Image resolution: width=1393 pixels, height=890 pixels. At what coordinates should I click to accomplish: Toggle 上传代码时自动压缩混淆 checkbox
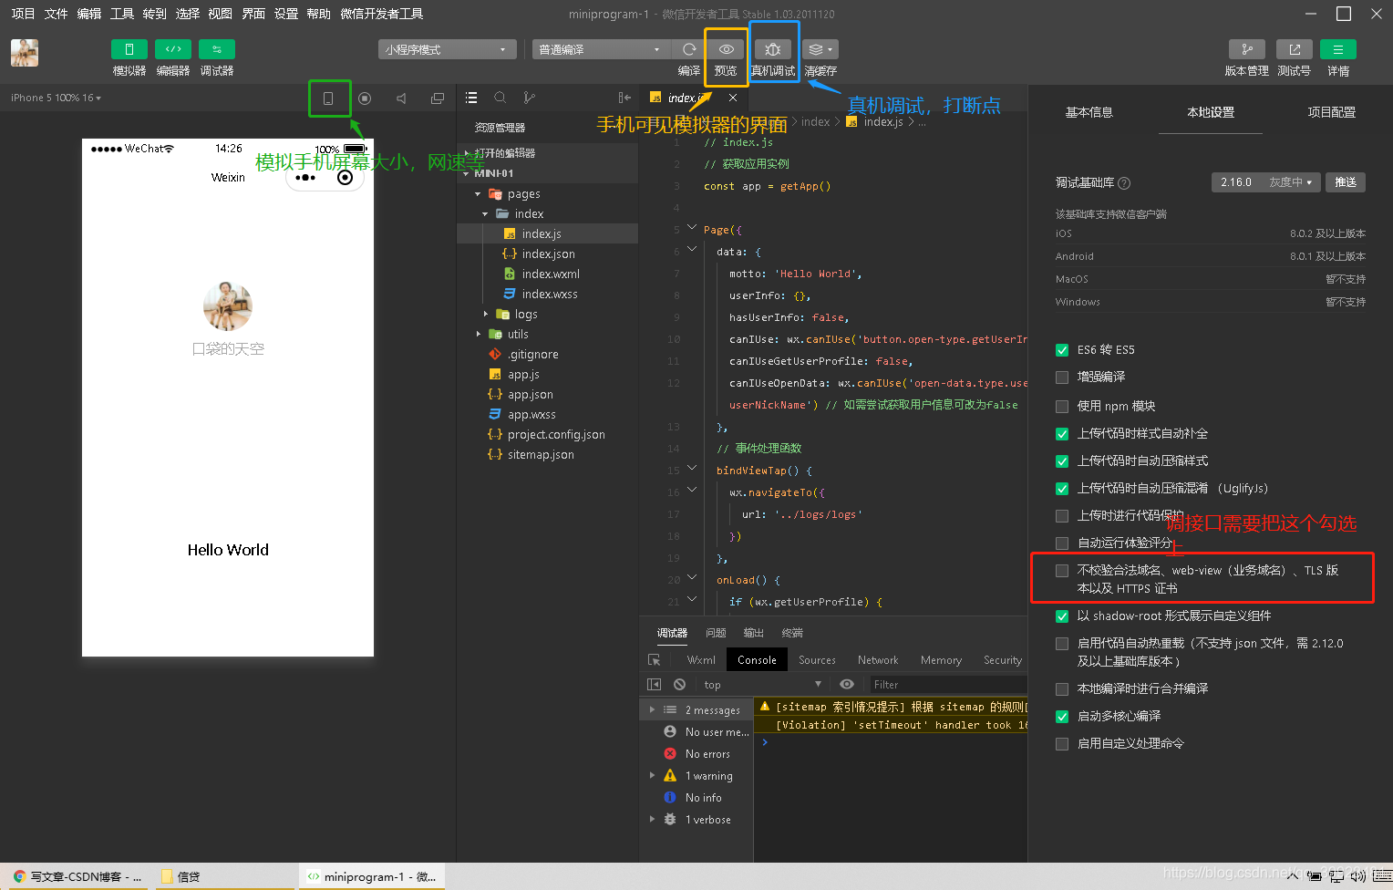tap(1062, 489)
